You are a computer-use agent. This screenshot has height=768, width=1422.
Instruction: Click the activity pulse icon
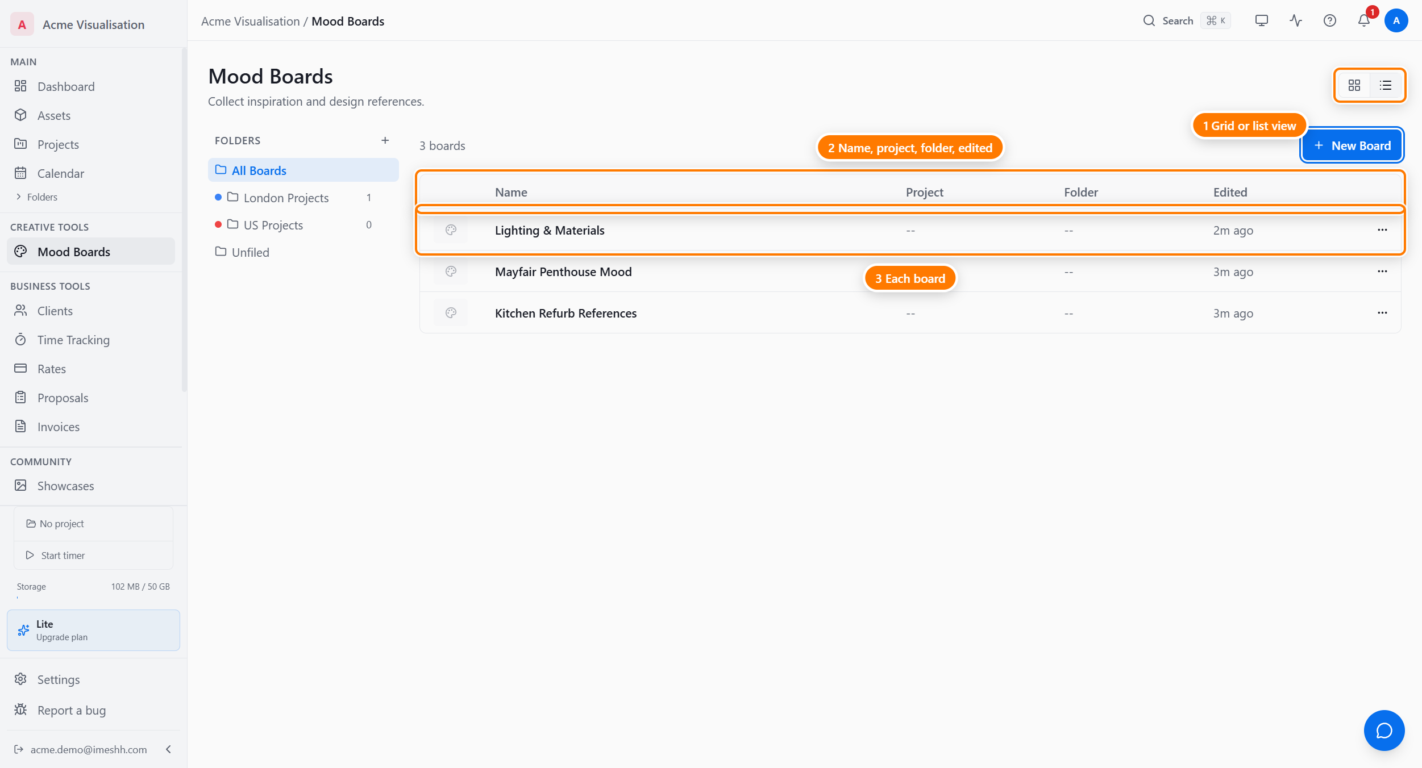[x=1296, y=21]
